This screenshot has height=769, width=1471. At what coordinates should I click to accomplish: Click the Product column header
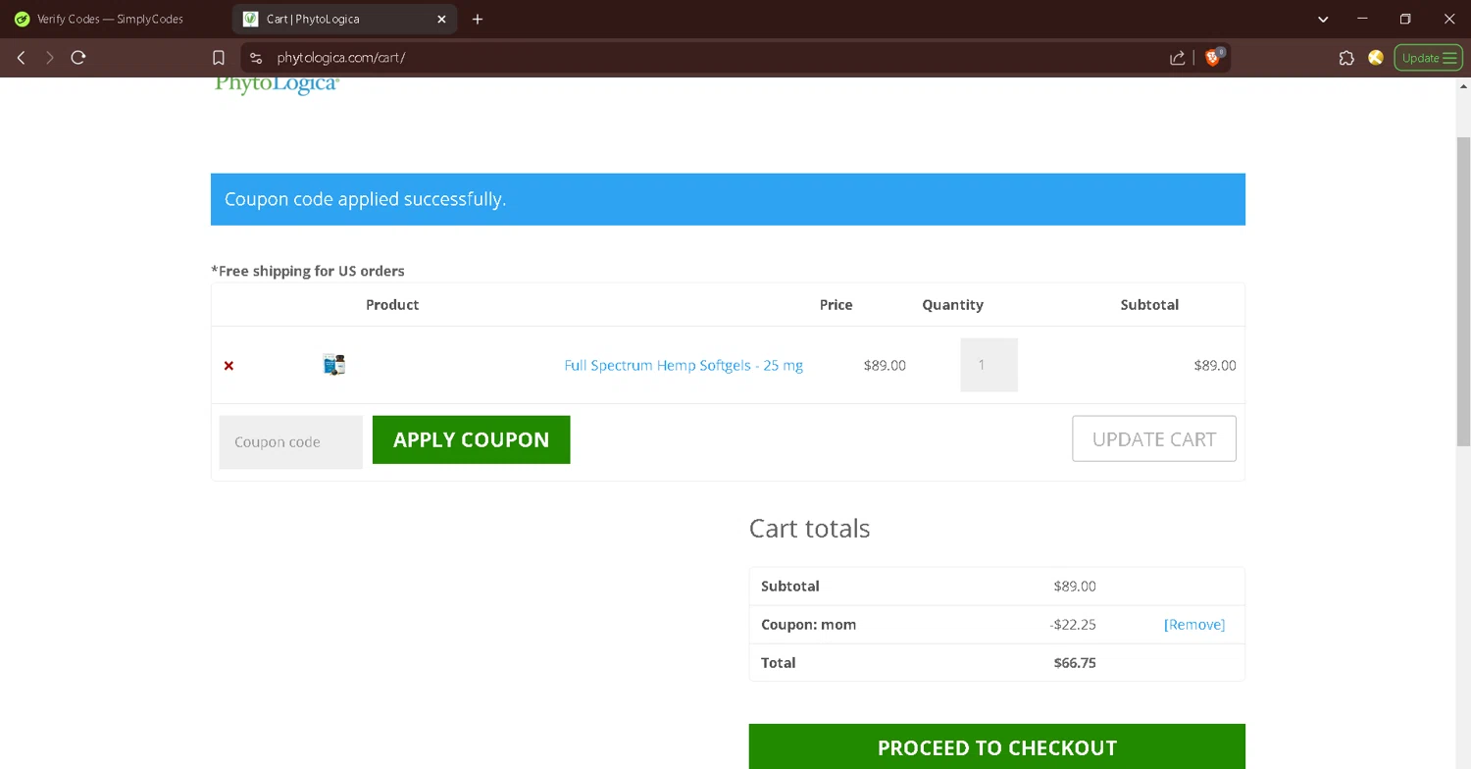392,305
